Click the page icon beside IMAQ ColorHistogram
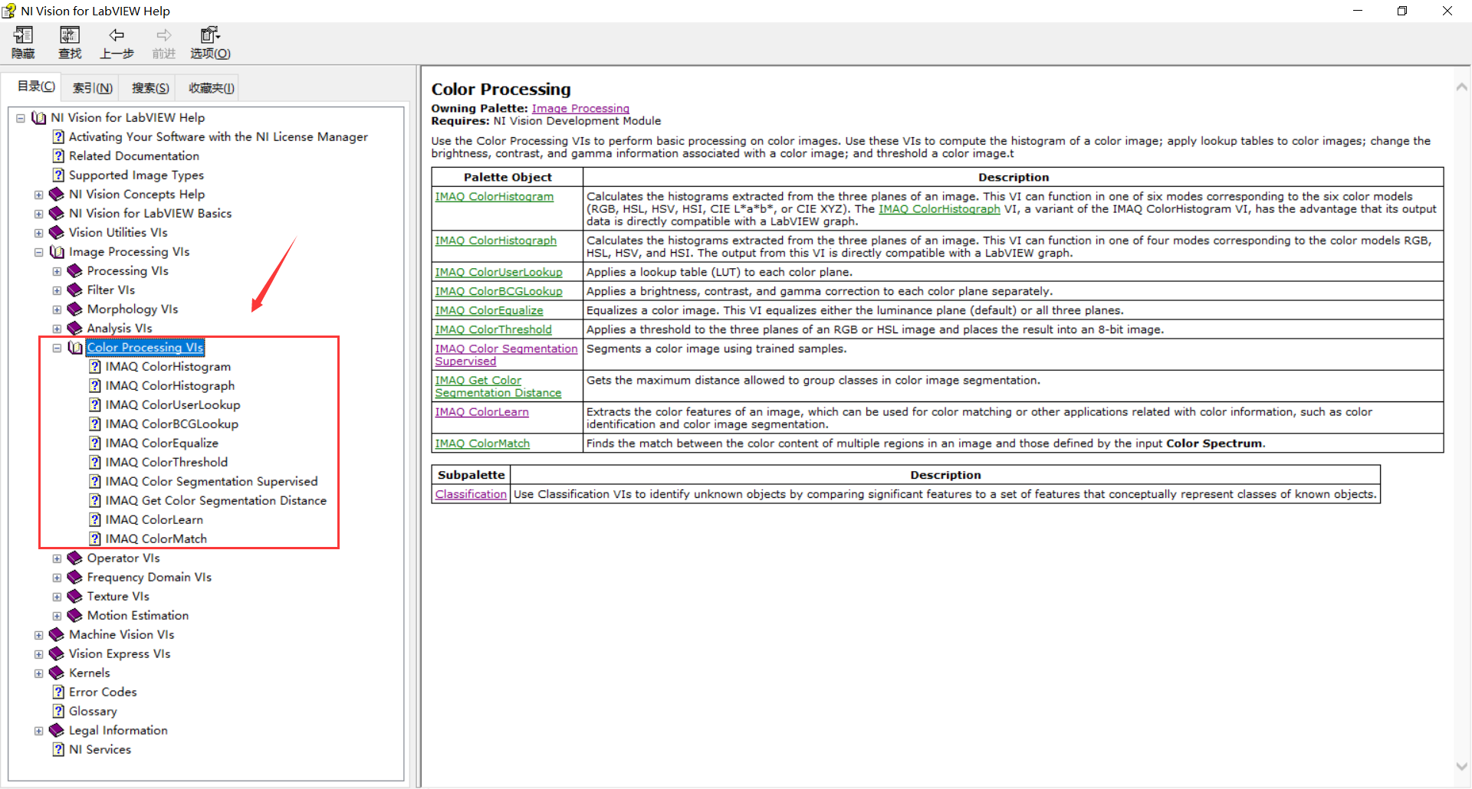This screenshot has height=789, width=1472. 95,367
